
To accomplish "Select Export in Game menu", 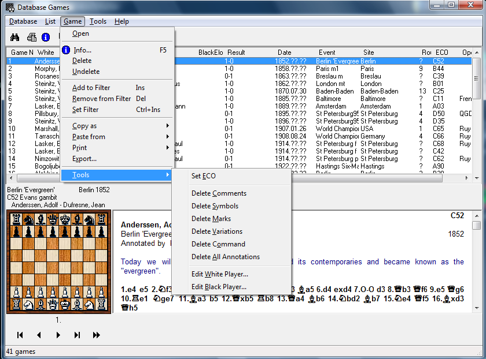I will coord(84,159).
